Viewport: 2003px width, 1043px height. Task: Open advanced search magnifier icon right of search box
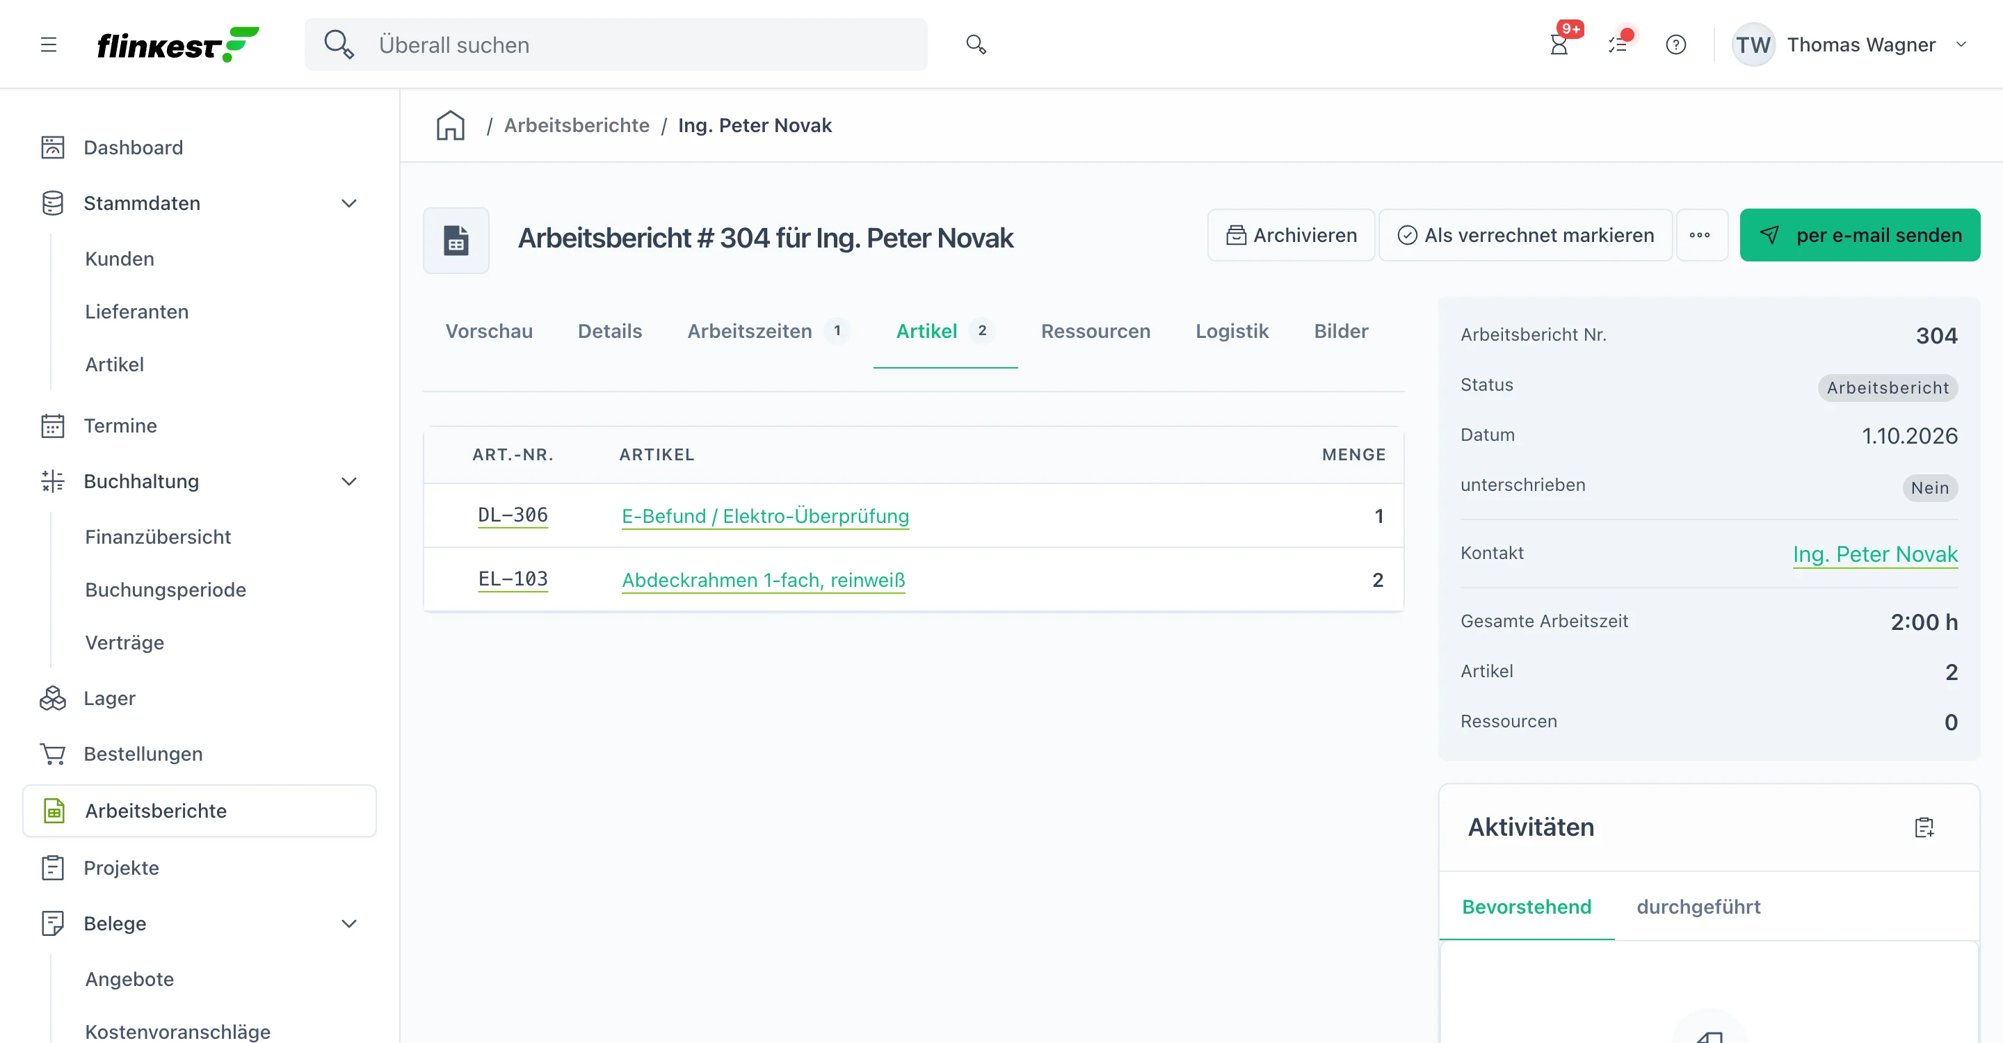click(976, 45)
